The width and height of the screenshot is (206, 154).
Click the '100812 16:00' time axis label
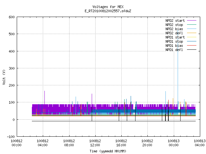(121, 143)
